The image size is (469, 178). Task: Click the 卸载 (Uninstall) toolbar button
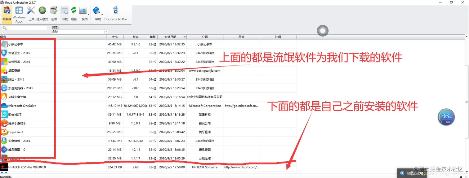[65, 14]
